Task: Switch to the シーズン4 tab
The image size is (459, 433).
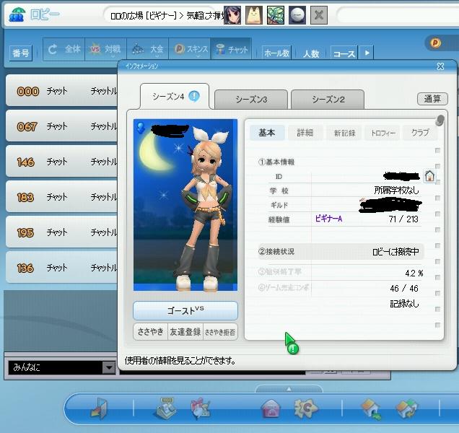Action: tap(175, 96)
